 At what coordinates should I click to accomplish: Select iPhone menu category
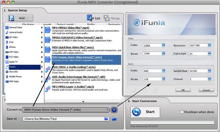click(x=24, y=47)
